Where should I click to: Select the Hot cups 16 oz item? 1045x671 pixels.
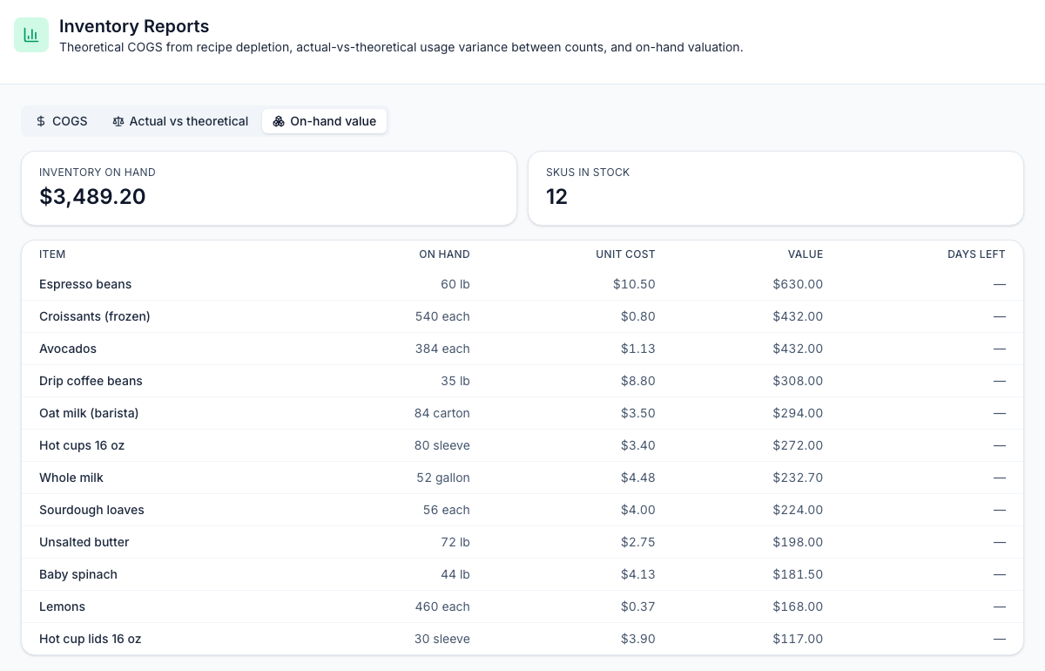coord(82,445)
